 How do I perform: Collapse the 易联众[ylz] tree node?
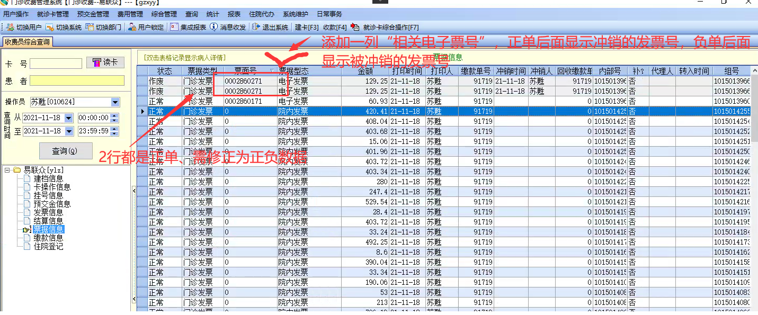coord(7,170)
